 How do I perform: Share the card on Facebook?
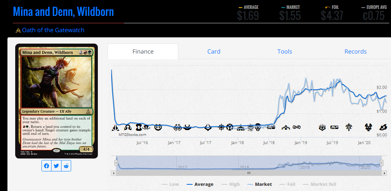tap(46, 166)
